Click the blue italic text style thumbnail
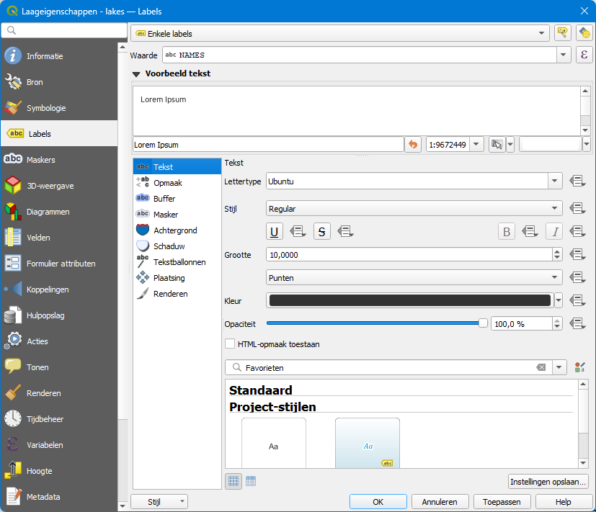 [x=367, y=444]
